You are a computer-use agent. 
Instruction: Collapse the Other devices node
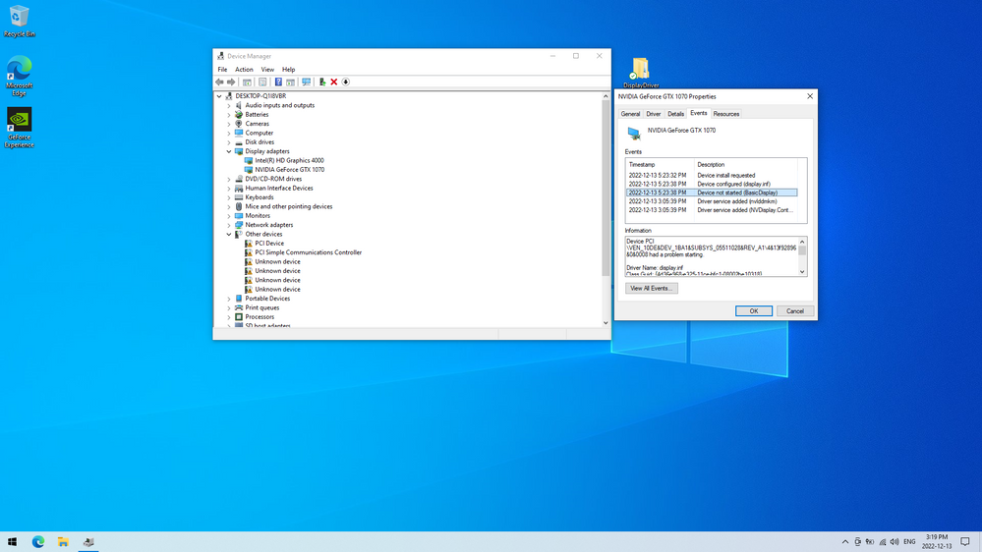pos(229,234)
